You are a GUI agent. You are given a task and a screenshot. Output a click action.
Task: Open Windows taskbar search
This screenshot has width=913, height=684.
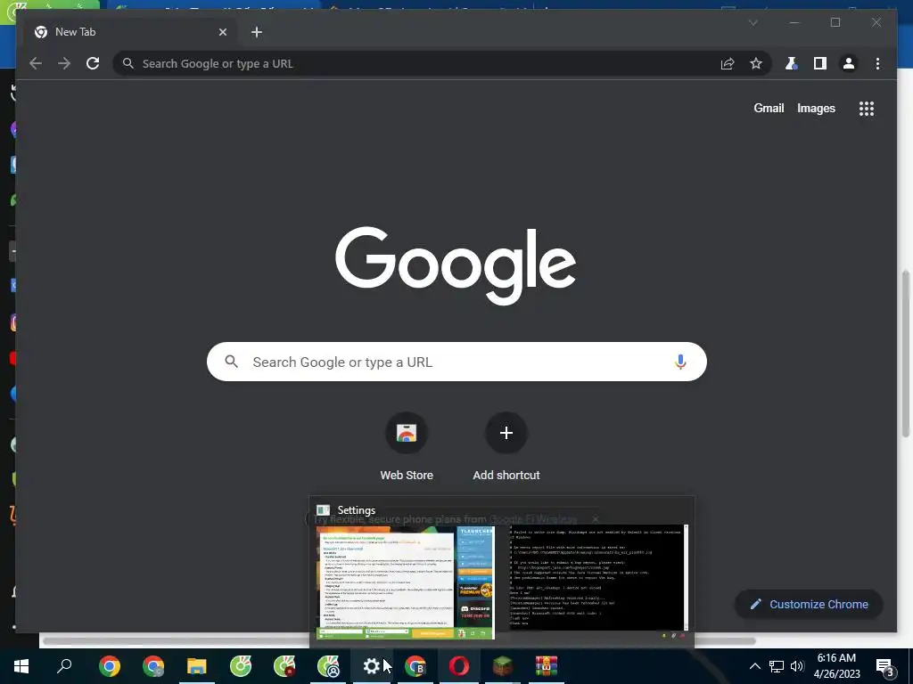[64, 666]
